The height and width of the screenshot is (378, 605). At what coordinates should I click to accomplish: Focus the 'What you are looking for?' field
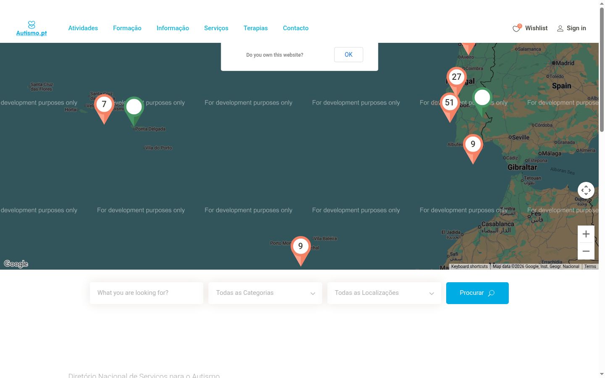pos(147,293)
